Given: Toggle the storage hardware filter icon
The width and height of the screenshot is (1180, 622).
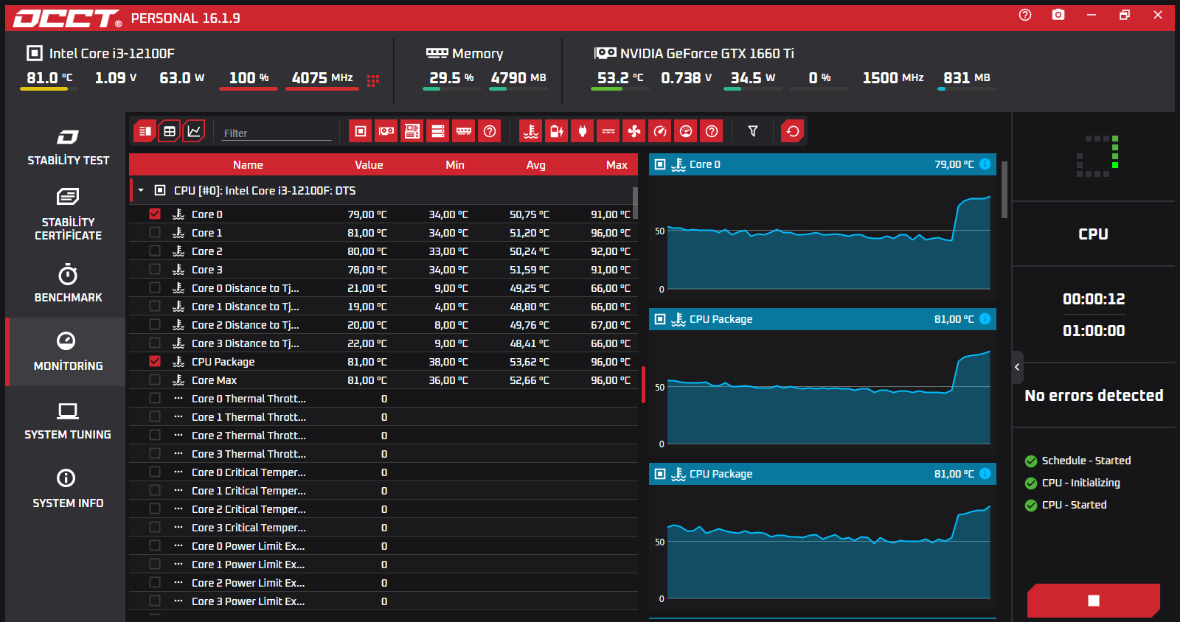Looking at the screenshot, I should 438,131.
